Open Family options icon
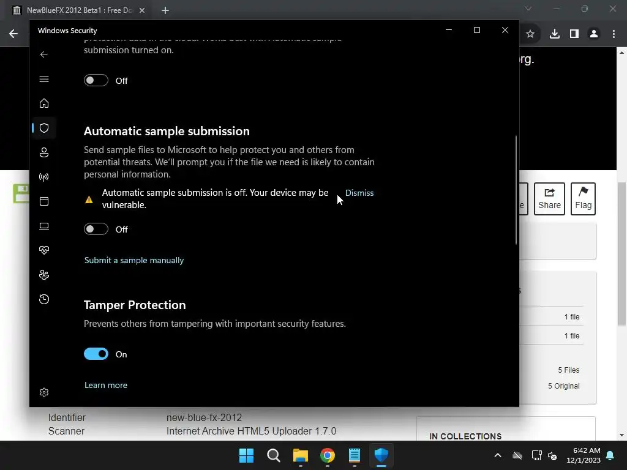Screen dimensions: 627x470 click(x=44, y=275)
